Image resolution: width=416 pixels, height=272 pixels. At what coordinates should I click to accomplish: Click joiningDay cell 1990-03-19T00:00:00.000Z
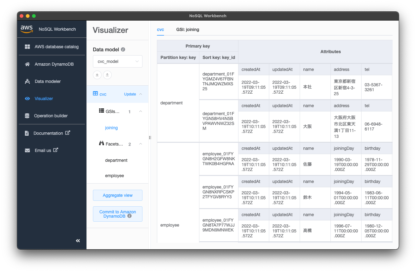click(x=346, y=165)
